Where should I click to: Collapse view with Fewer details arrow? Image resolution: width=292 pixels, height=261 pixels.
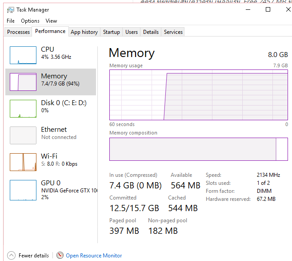[11, 255]
